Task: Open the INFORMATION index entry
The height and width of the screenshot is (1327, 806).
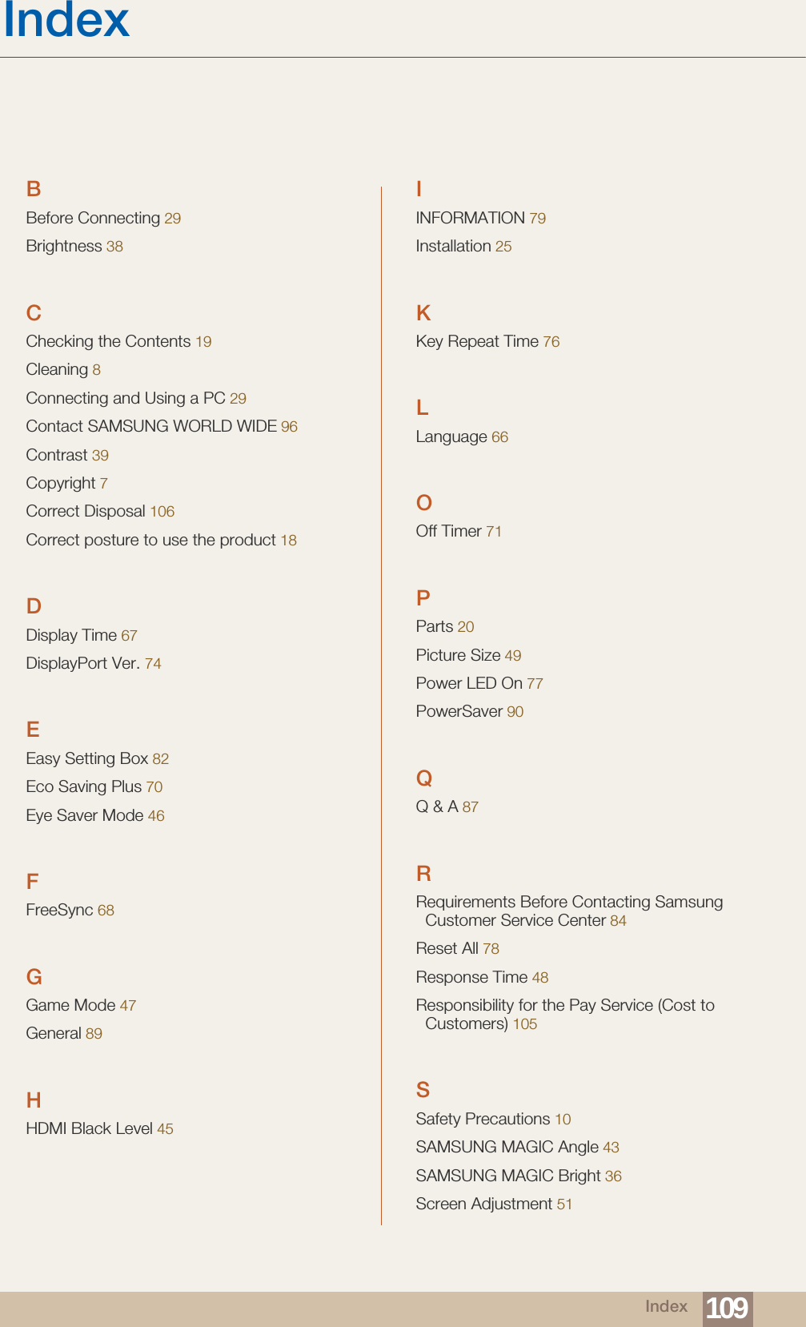Action: click(x=480, y=218)
